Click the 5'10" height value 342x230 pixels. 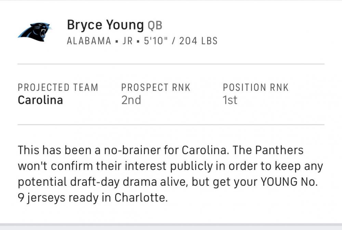155,41
